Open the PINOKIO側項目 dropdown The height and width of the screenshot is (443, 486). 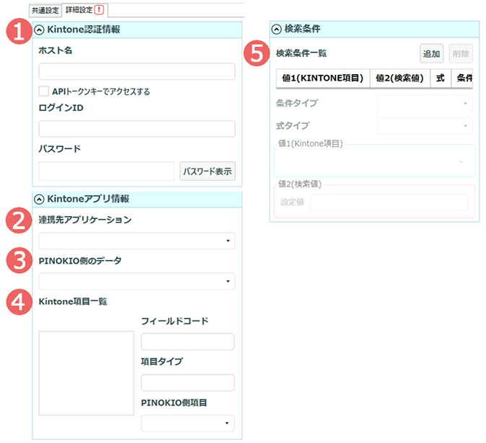pos(187,423)
